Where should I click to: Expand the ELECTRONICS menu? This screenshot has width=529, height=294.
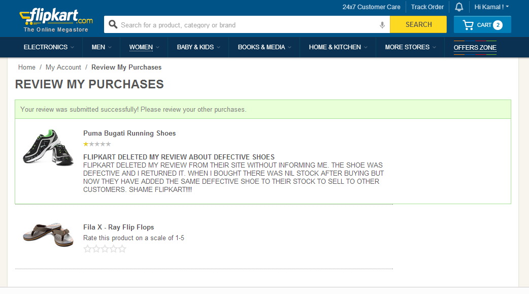click(49, 47)
